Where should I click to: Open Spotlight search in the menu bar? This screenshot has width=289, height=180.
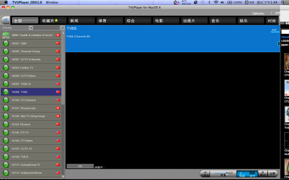pyautogui.click(x=283, y=2)
